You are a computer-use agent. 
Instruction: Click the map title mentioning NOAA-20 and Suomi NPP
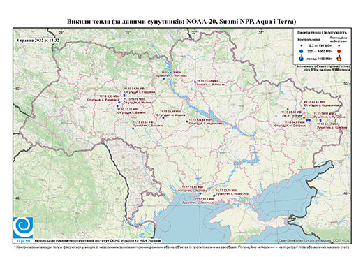[181, 22]
